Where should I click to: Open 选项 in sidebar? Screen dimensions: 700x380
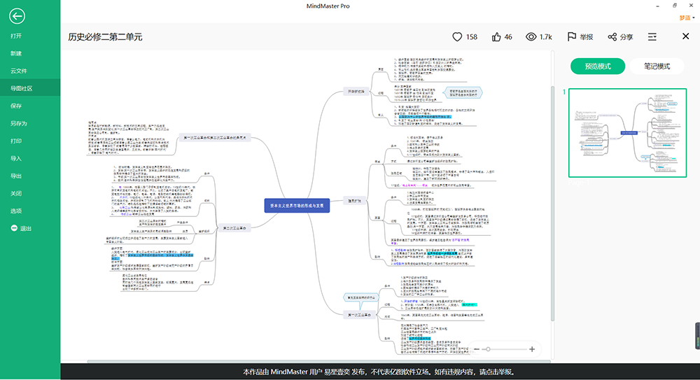(17, 211)
